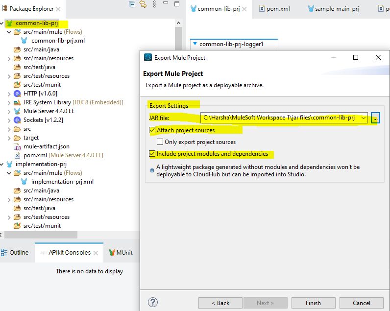Expand src/test/resources under common-lib-prj
Image resolution: width=390 pixels, height=311 pixels.
[x=9, y=76]
